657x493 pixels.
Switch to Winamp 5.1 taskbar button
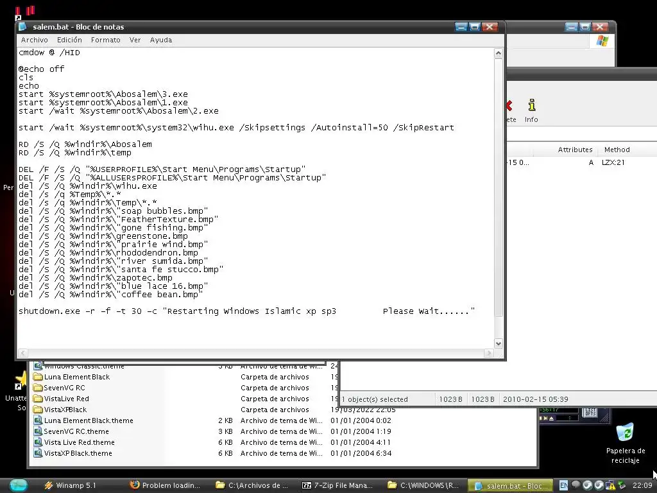coord(71,485)
